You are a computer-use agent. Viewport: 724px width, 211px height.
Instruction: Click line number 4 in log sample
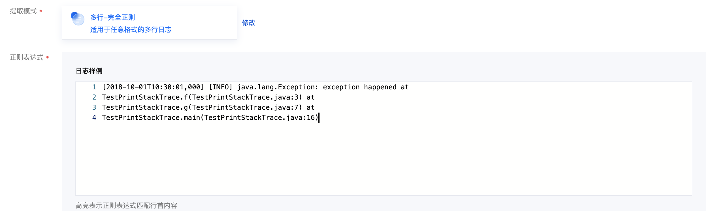94,118
